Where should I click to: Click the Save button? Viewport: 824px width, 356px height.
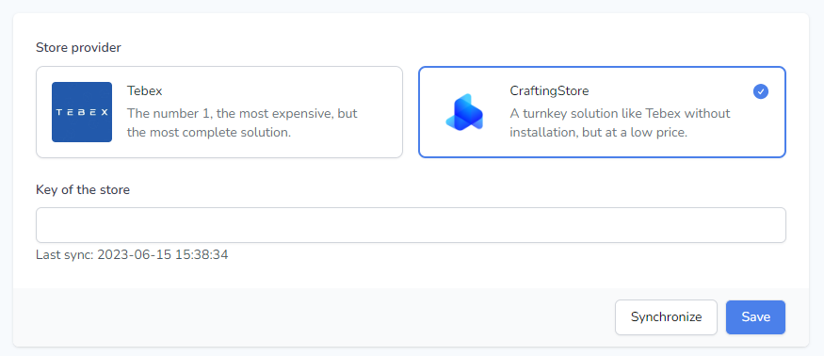(755, 317)
